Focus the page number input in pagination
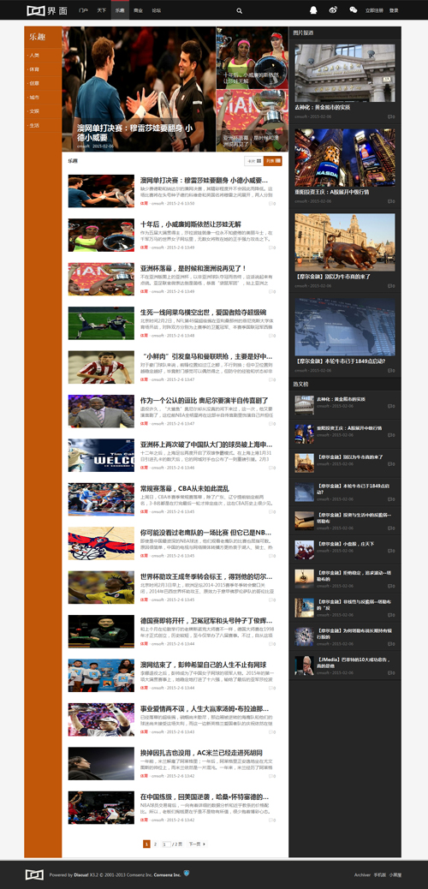Image resolution: width=428 pixels, height=889 pixels. 166,844
